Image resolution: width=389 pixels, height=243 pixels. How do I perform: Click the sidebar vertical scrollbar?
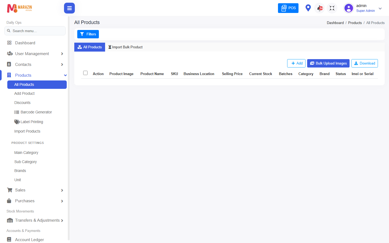69,128
